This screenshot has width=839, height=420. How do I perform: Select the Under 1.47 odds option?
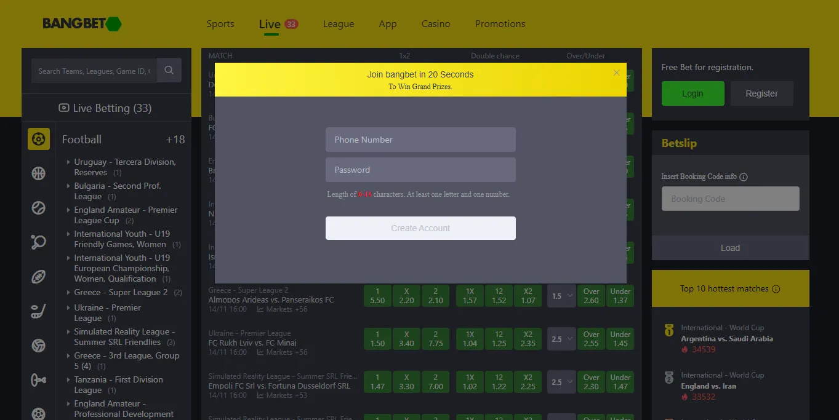point(620,382)
